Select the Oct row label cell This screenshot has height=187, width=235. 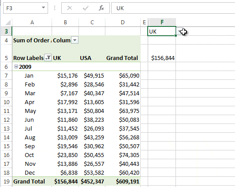coord(32,155)
